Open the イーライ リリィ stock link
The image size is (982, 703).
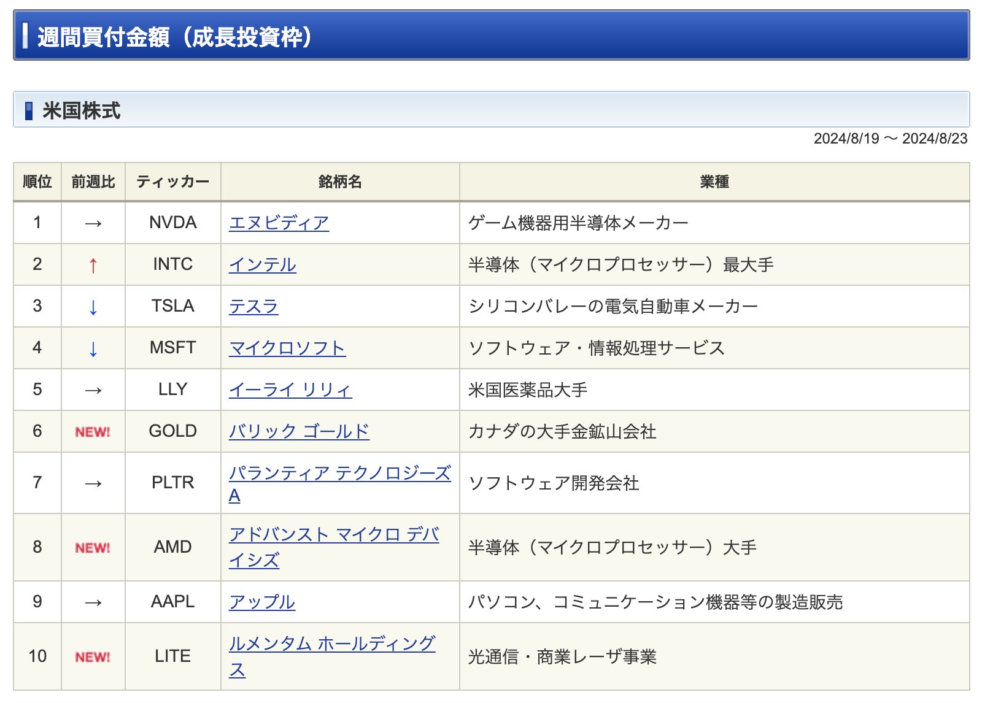290,390
